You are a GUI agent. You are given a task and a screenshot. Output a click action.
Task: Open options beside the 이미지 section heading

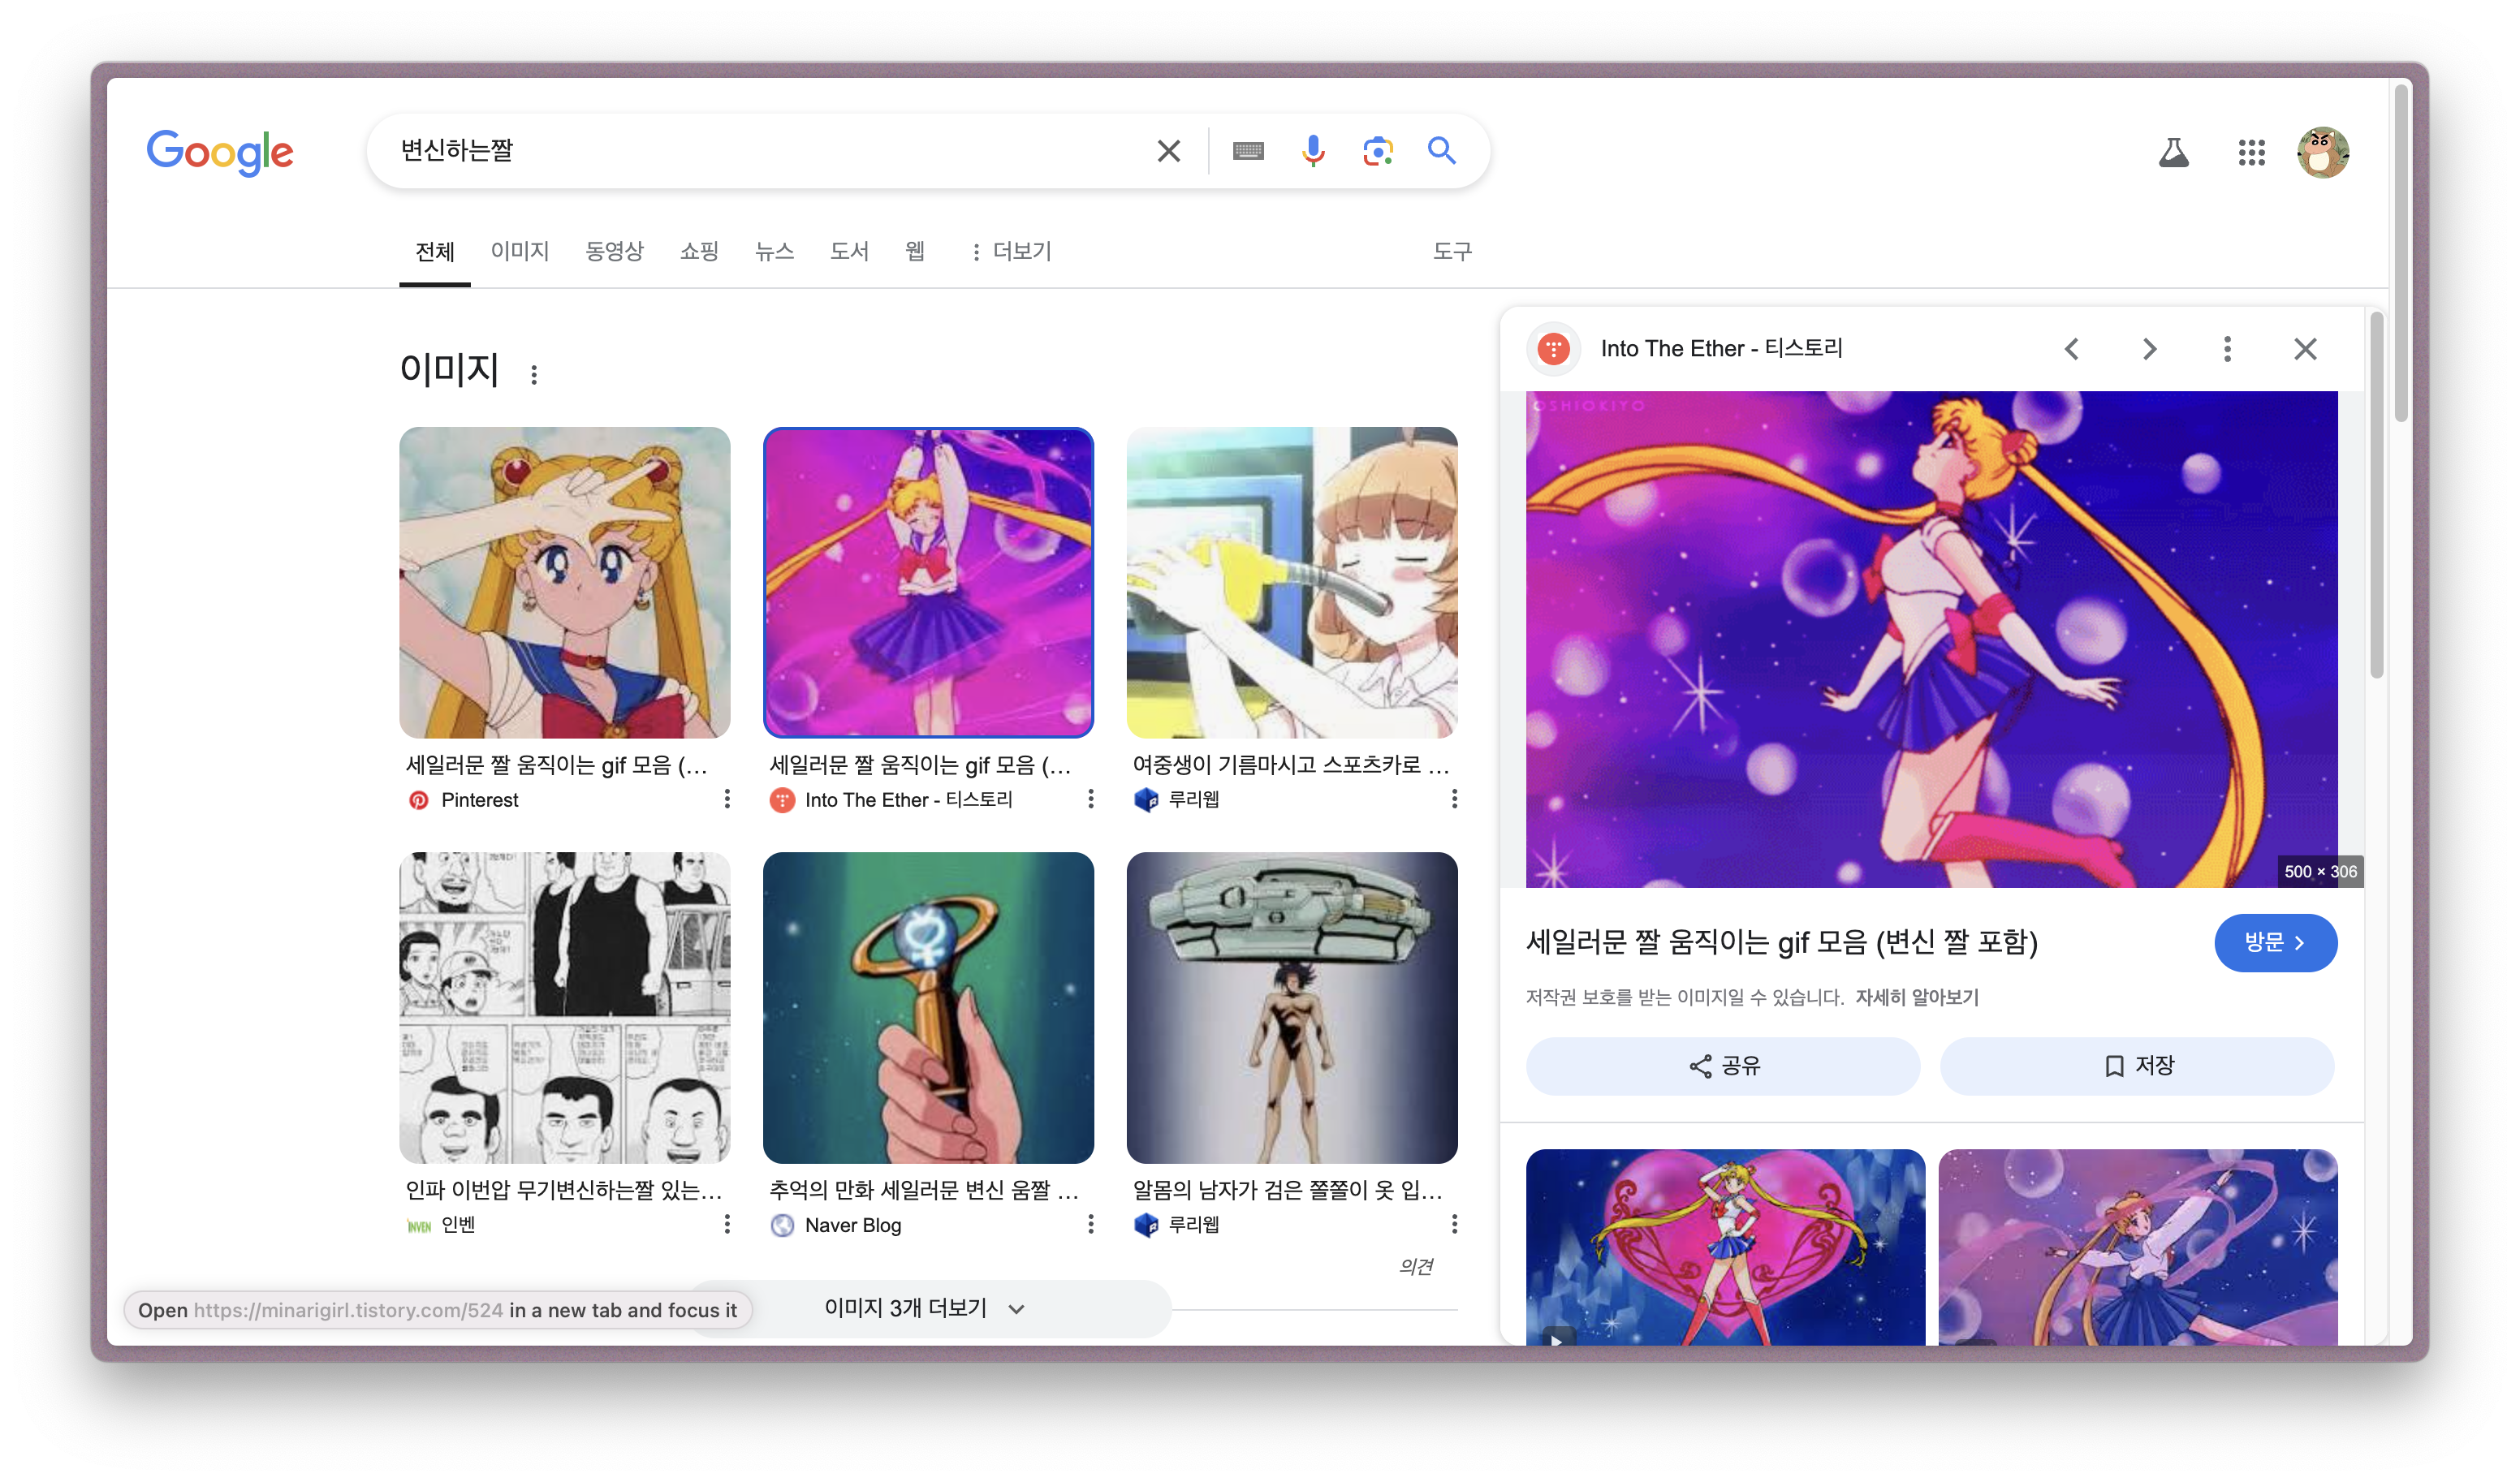[534, 374]
